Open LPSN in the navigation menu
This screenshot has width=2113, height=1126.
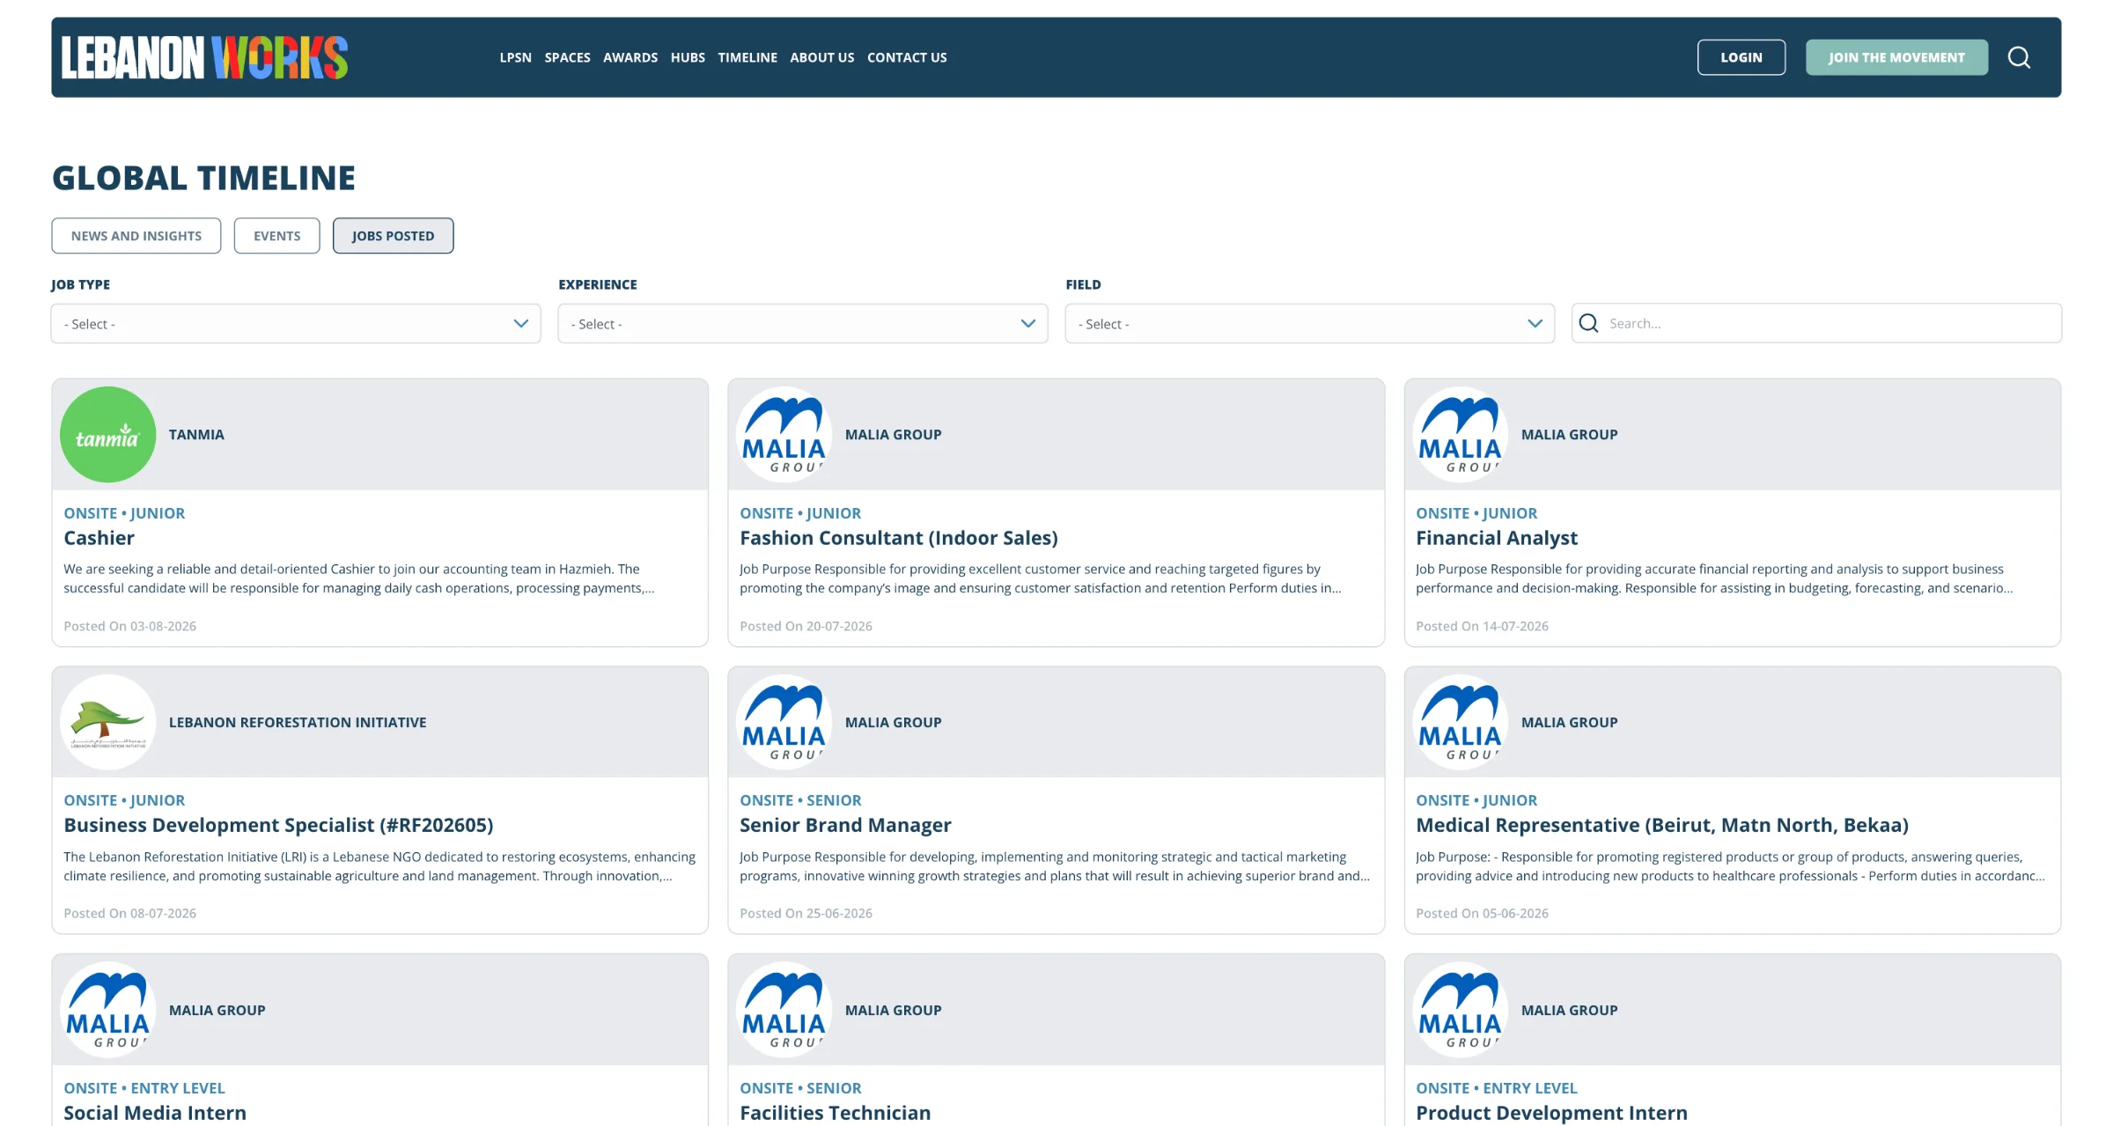click(516, 57)
